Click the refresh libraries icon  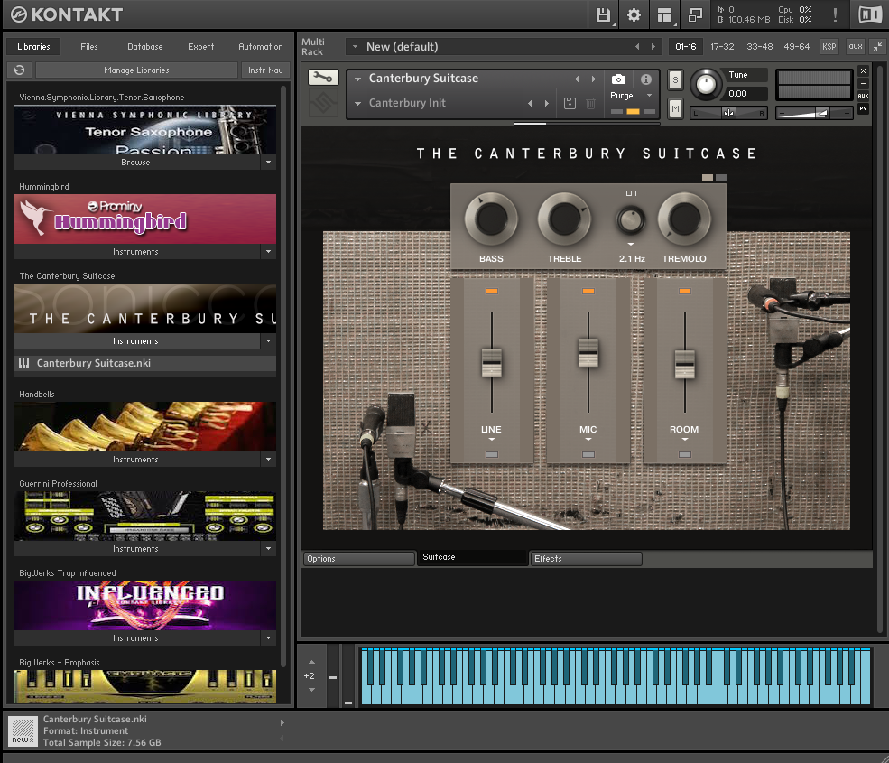click(19, 70)
